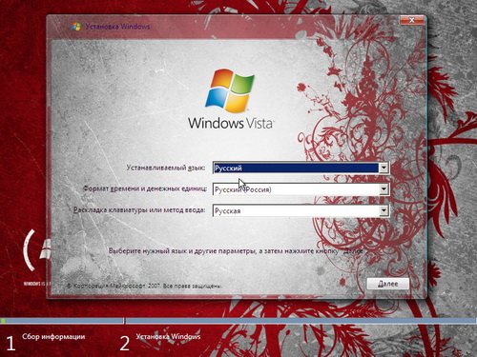
Task: Click the Далее button
Action: pyautogui.click(x=388, y=284)
